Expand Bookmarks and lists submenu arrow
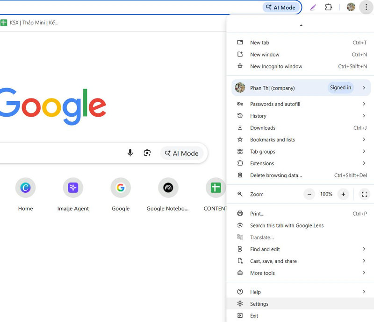 click(364, 140)
